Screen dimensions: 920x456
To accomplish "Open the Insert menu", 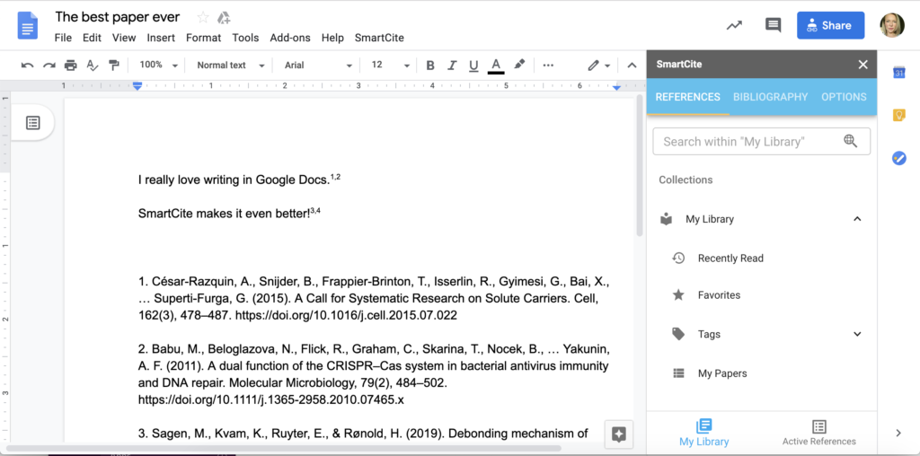I will point(161,38).
